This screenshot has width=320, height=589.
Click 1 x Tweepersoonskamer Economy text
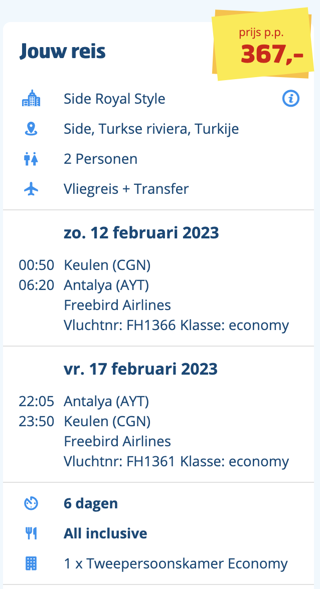coord(176,563)
